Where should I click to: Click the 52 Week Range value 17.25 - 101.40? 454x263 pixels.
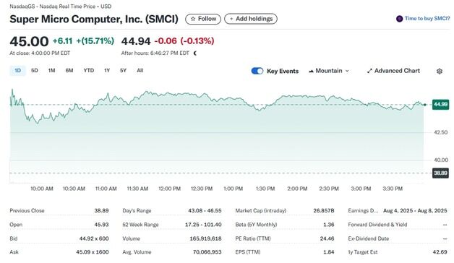click(x=203, y=225)
